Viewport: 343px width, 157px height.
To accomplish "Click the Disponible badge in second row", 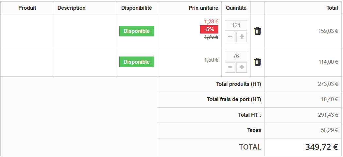I will (136, 62).
